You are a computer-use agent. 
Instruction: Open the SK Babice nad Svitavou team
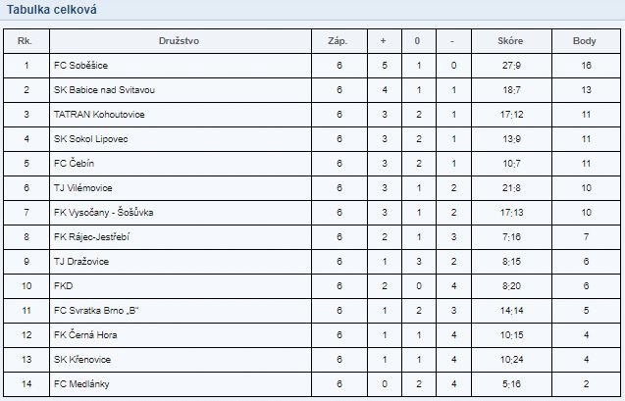[104, 90]
